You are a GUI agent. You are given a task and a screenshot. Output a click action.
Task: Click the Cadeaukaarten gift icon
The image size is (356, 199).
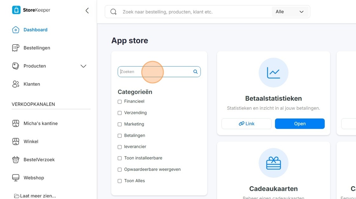tap(273, 163)
